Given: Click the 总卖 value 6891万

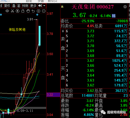Looking at the screenshot, I should (121, 26).
